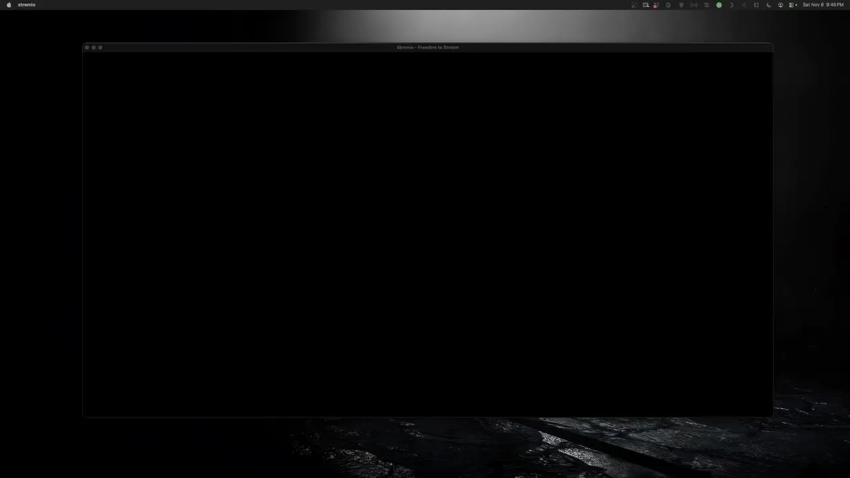Close the Stremio window
Image resolution: width=850 pixels, height=478 pixels.
(87, 47)
